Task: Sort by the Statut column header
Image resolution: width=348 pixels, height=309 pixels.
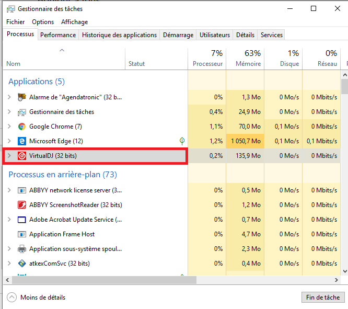Action: click(x=156, y=59)
